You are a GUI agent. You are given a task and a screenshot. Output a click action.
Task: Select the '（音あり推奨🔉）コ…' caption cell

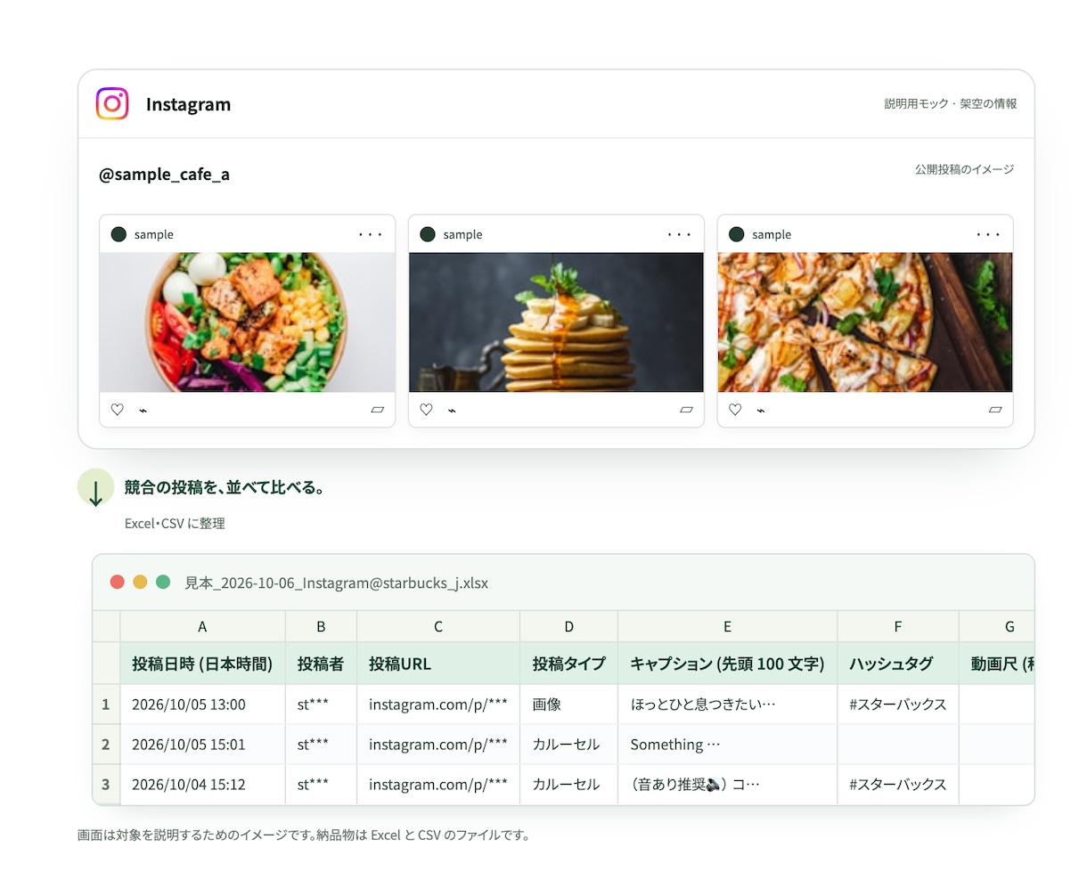727,784
